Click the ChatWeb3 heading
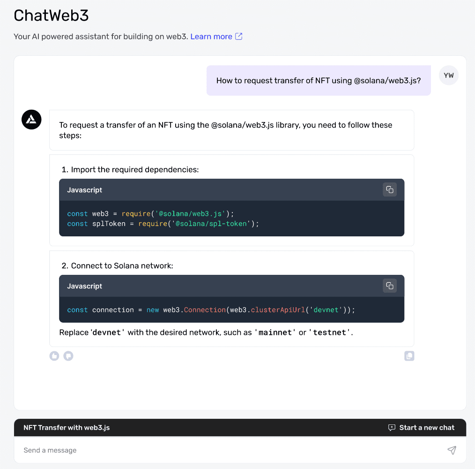The width and height of the screenshot is (475, 469). tap(51, 15)
